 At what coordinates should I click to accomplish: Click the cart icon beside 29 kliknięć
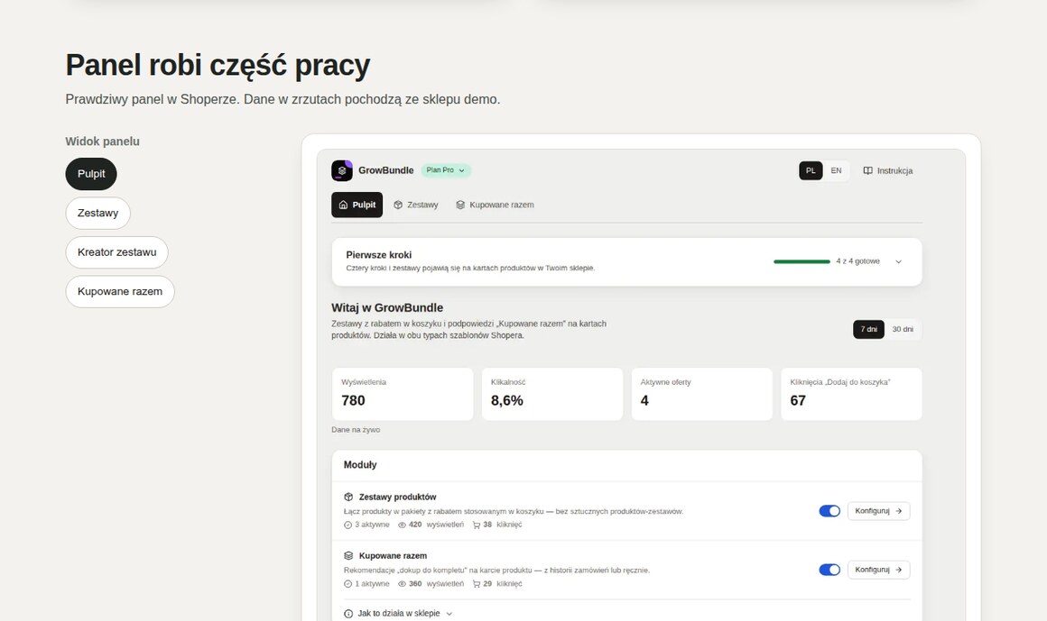[476, 584]
